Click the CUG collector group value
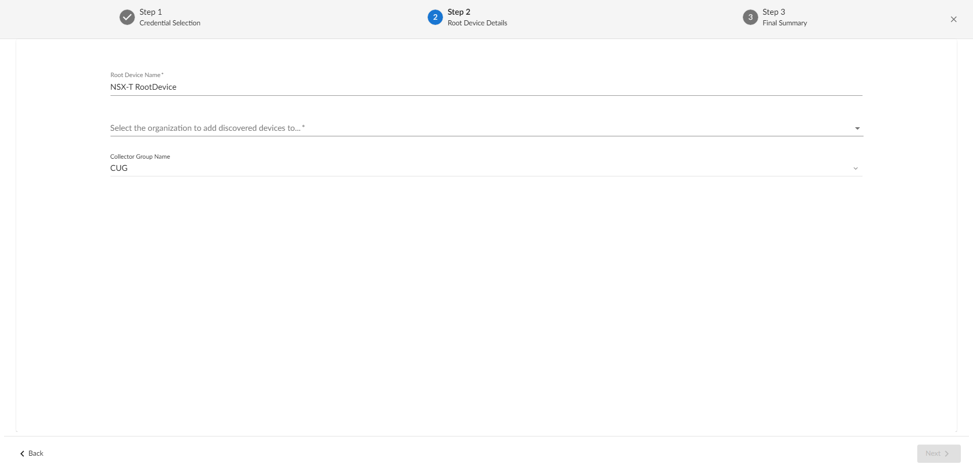The height and width of the screenshot is (475, 973). pyautogui.click(x=119, y=168)
